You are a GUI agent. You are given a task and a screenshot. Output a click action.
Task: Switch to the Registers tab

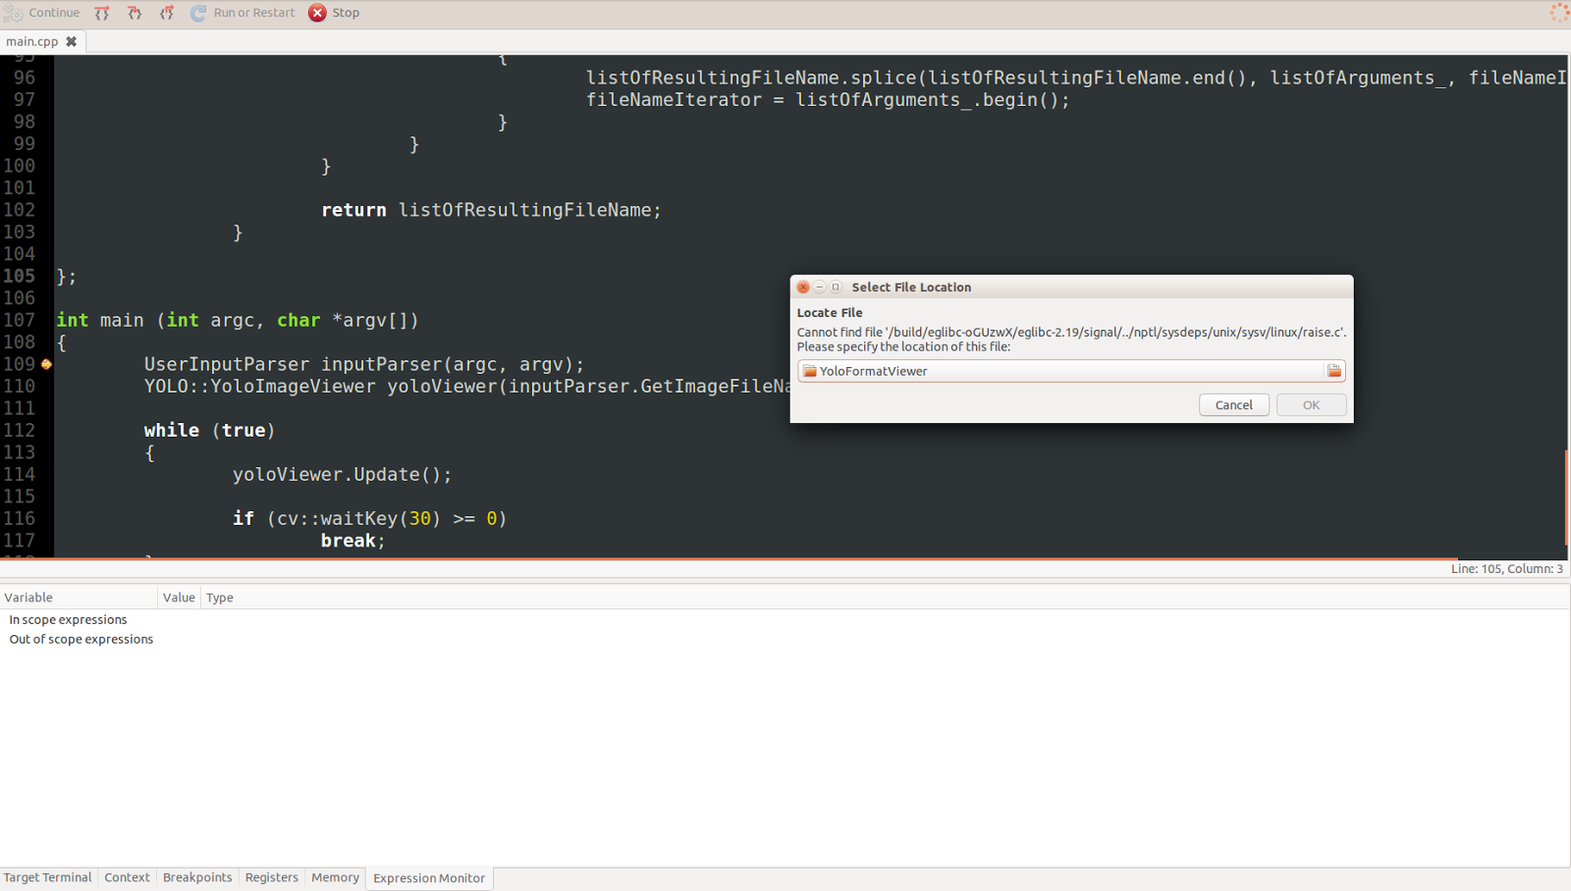pyautogui.click(x=271, y=877)
